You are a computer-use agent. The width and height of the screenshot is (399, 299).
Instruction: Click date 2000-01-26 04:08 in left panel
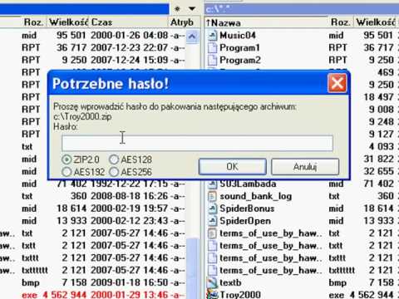coord(129,36)
